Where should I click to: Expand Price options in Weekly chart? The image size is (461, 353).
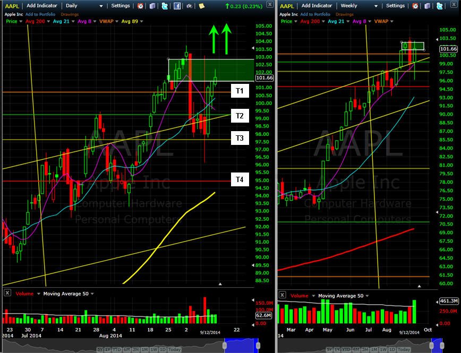coord(296,21)
